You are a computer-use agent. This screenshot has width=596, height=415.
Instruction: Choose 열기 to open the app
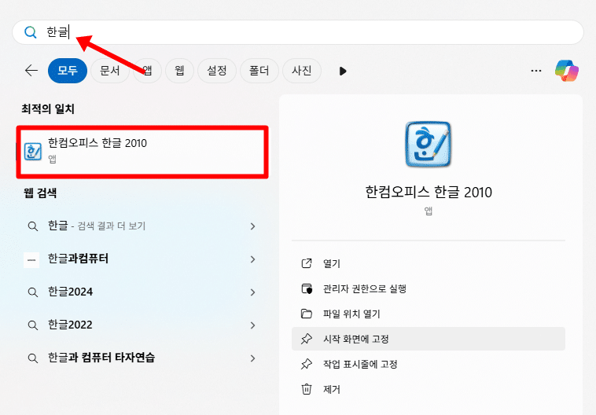coord(429,263)
